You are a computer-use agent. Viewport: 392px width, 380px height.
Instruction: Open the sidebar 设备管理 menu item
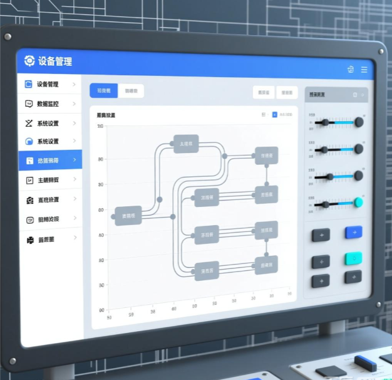pos(49,84)
